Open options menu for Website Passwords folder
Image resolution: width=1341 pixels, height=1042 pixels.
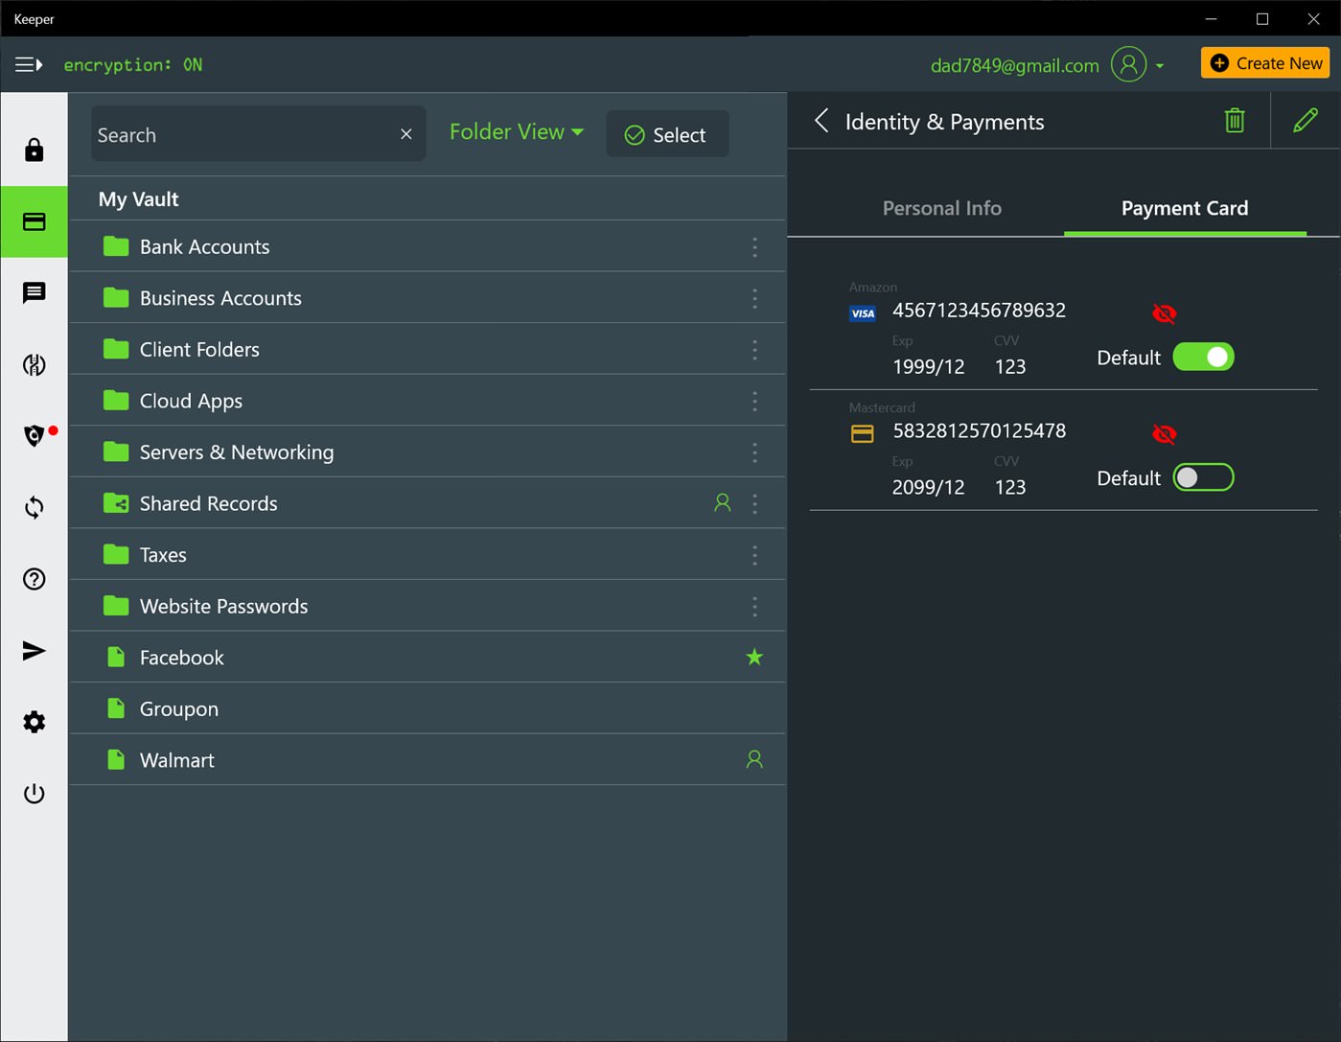coord(754,607)
